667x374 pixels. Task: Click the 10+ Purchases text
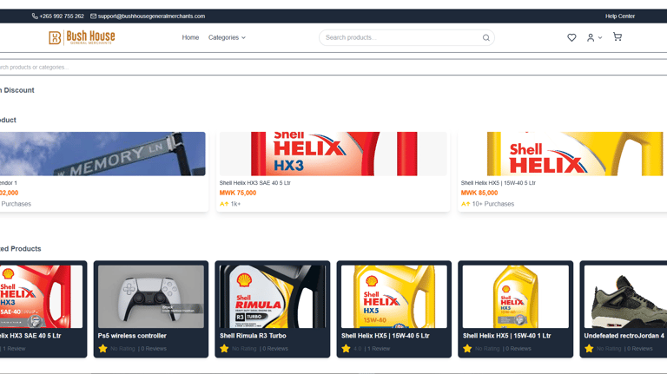493,204
